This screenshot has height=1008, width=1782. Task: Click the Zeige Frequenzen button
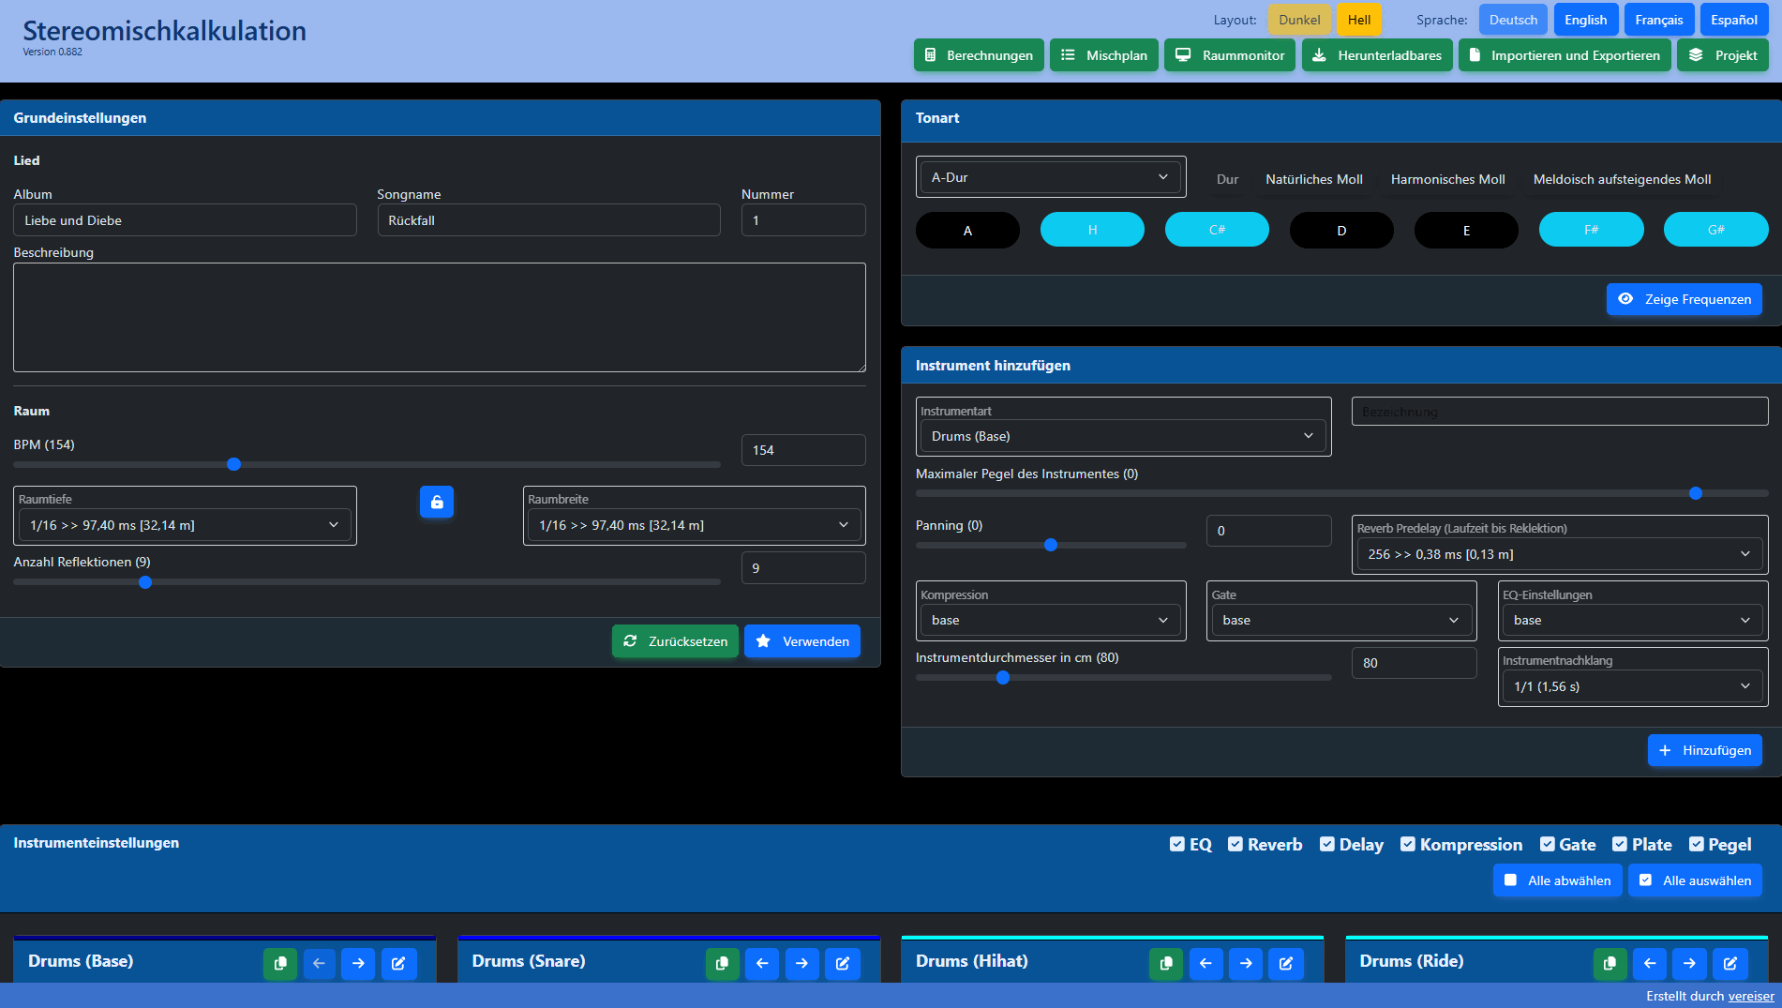1685,299
